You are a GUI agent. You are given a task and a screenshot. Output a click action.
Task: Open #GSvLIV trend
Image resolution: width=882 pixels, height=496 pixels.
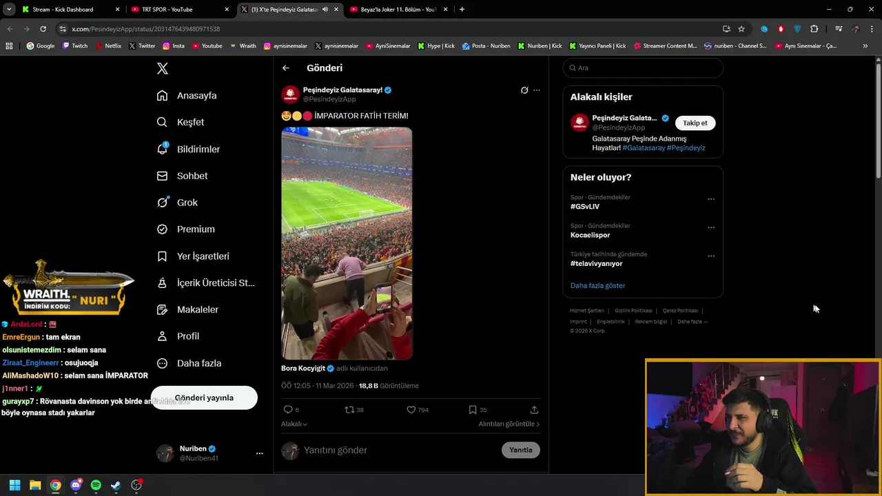coord(585,207)
